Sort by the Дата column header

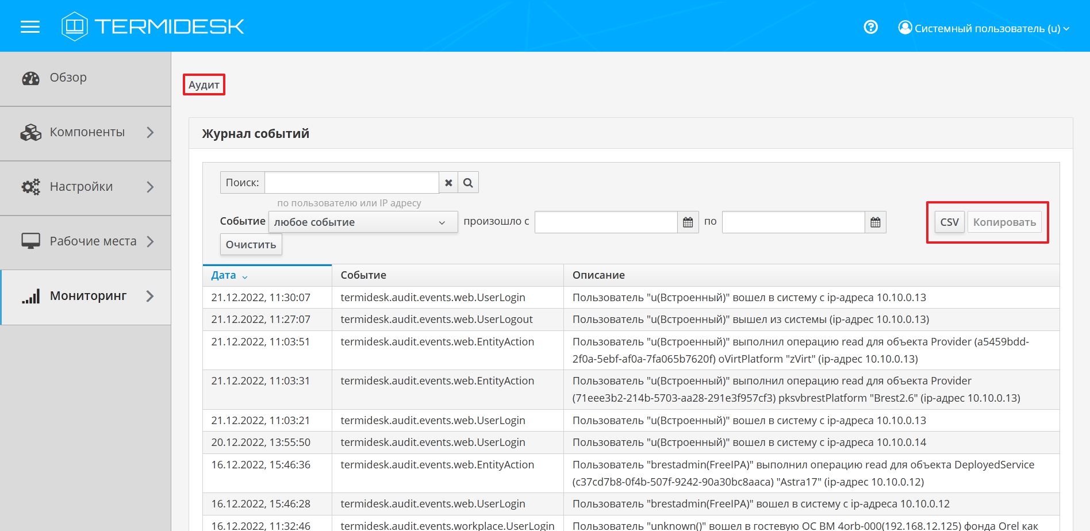click(224, 275)
